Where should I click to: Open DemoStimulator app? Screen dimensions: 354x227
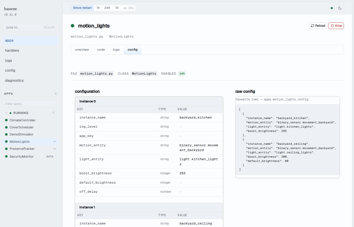[x=21, y=134]
